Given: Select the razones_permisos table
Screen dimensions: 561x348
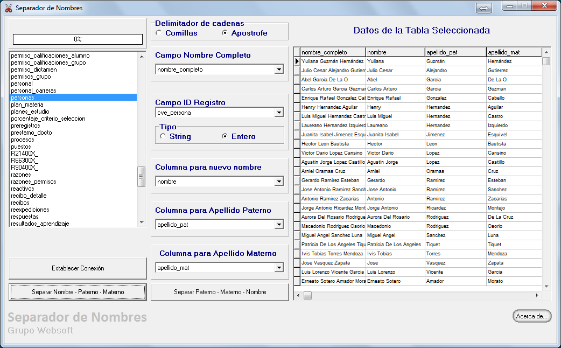Looking at the screenshot, I should 73,182.
